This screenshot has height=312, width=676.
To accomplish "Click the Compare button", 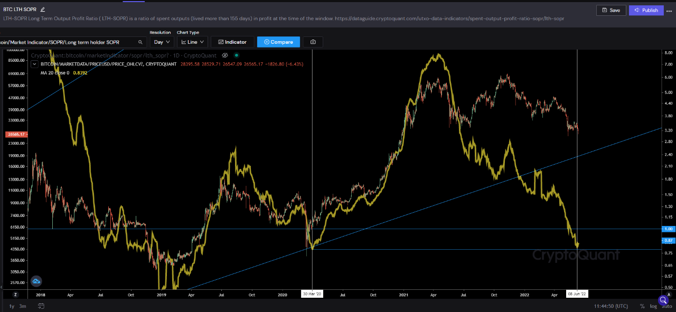I will click(x=278, y=42).
